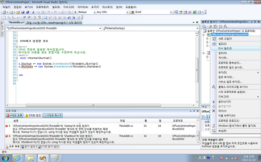This screenshot has width=261, height=162.
Task: Open the Start Page toolbar icon
Action: click(195, 12)
